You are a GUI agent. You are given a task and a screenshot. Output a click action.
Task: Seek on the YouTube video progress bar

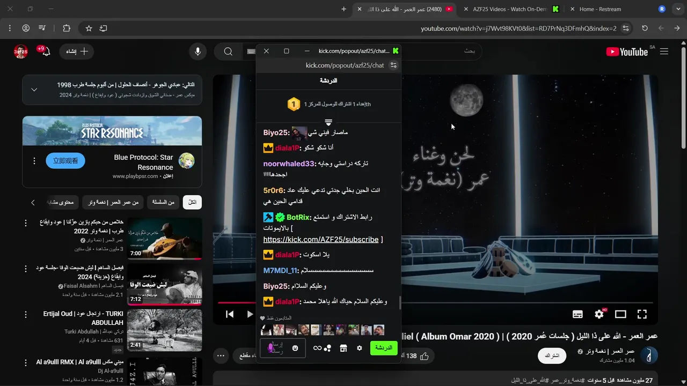[x=435, y=302]
